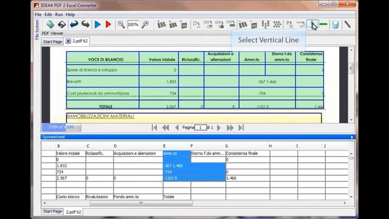The image size is (389, 219).
Task: Click the blue trash bucket icon
Action: click(x=336, y=24)
